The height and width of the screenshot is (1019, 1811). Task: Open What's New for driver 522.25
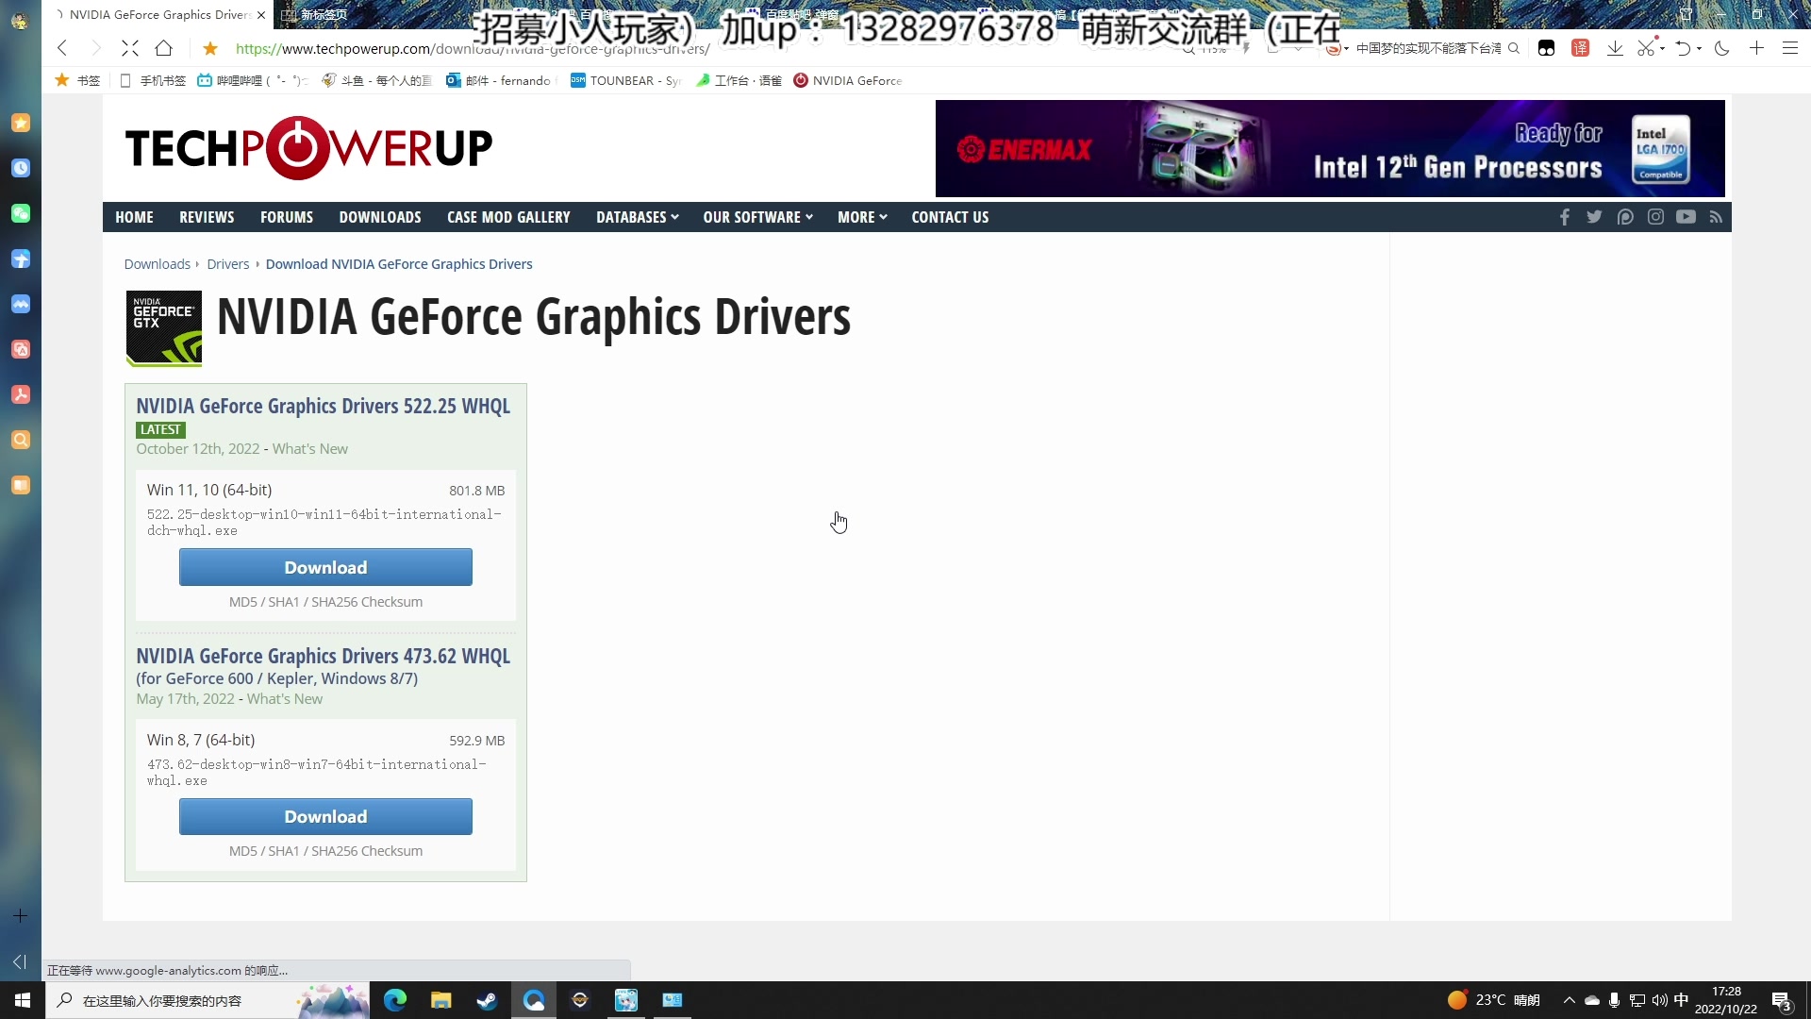tap(309, 448)
